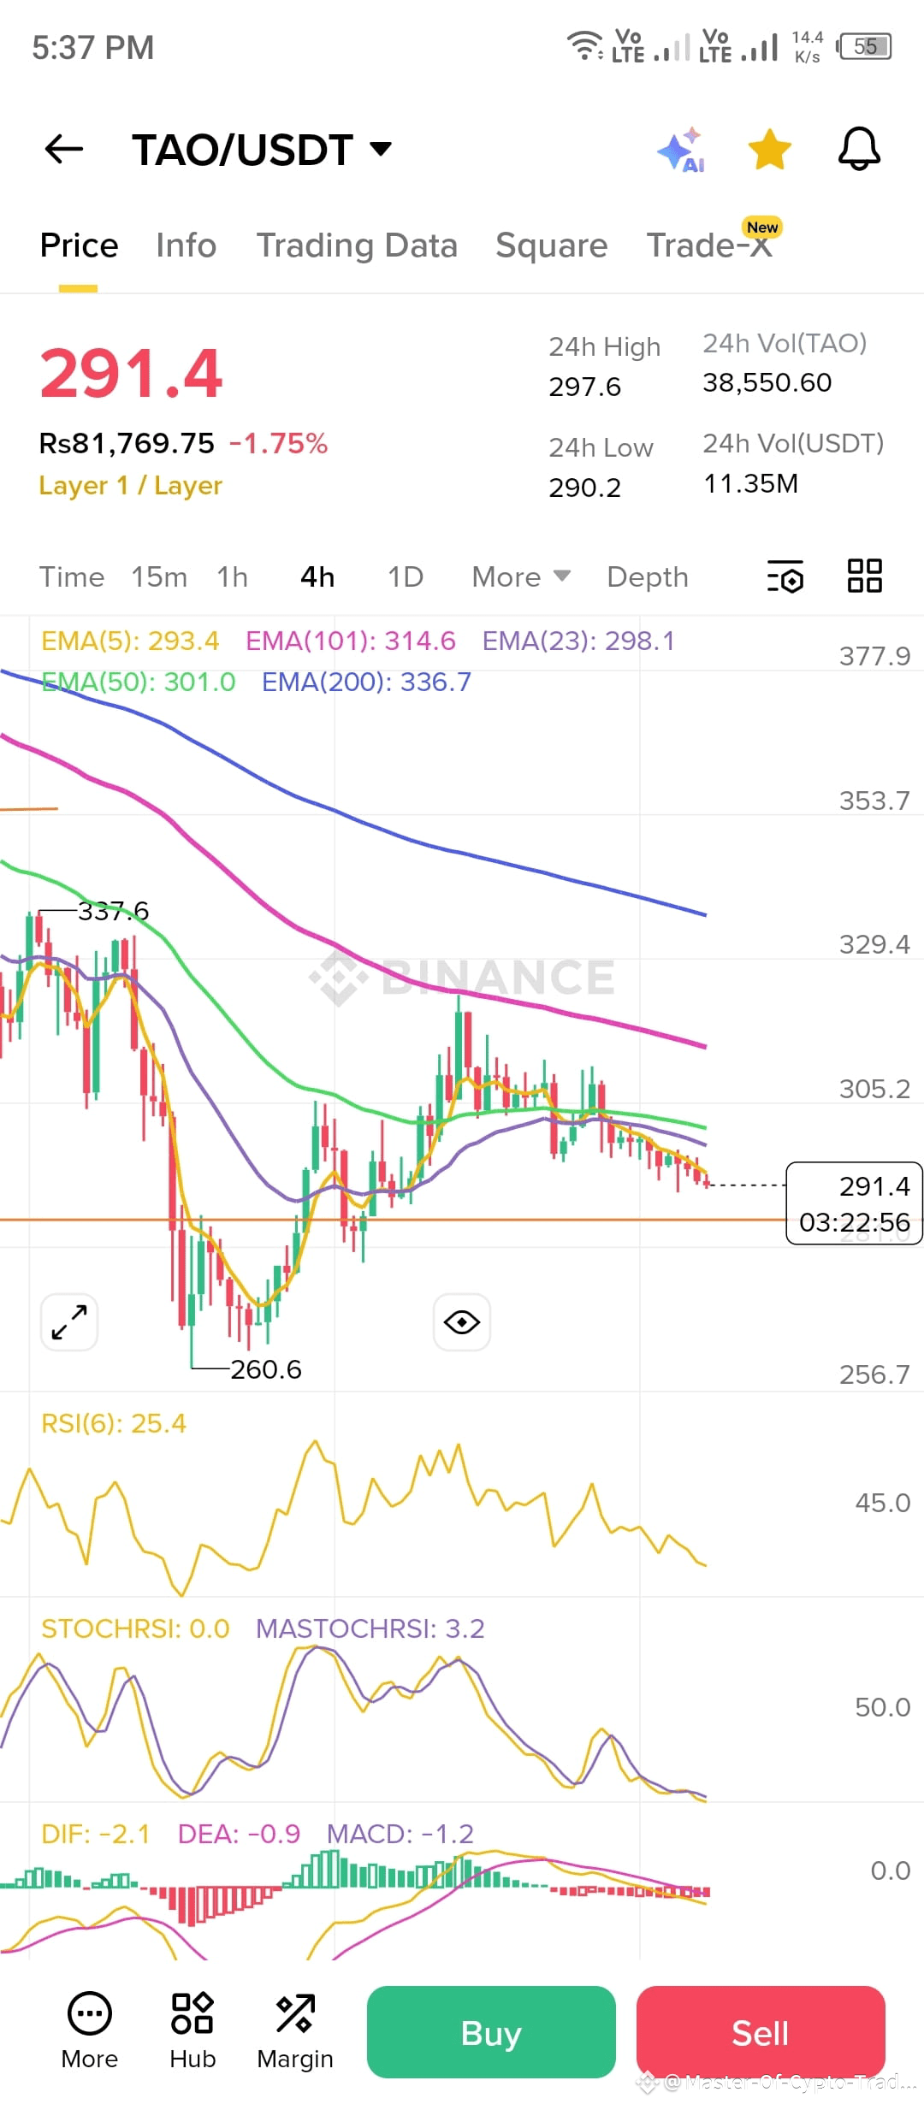Open the Trading Data tab

coord(357,245)
